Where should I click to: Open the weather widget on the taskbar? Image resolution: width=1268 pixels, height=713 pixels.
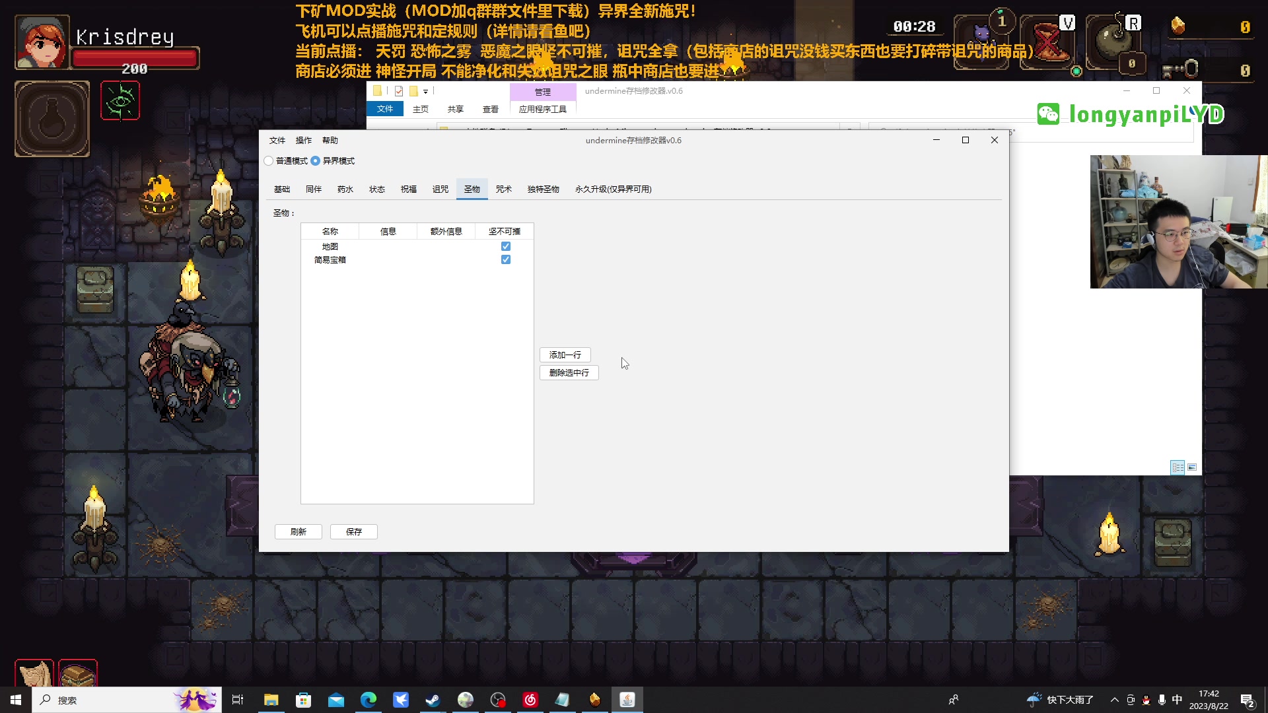[x=1060, y=700]
